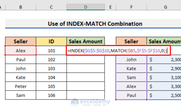The width and height of the screenshot is (181, 111).
Task: Select left table 'Sales Amount' header cell
Action: 86,41
